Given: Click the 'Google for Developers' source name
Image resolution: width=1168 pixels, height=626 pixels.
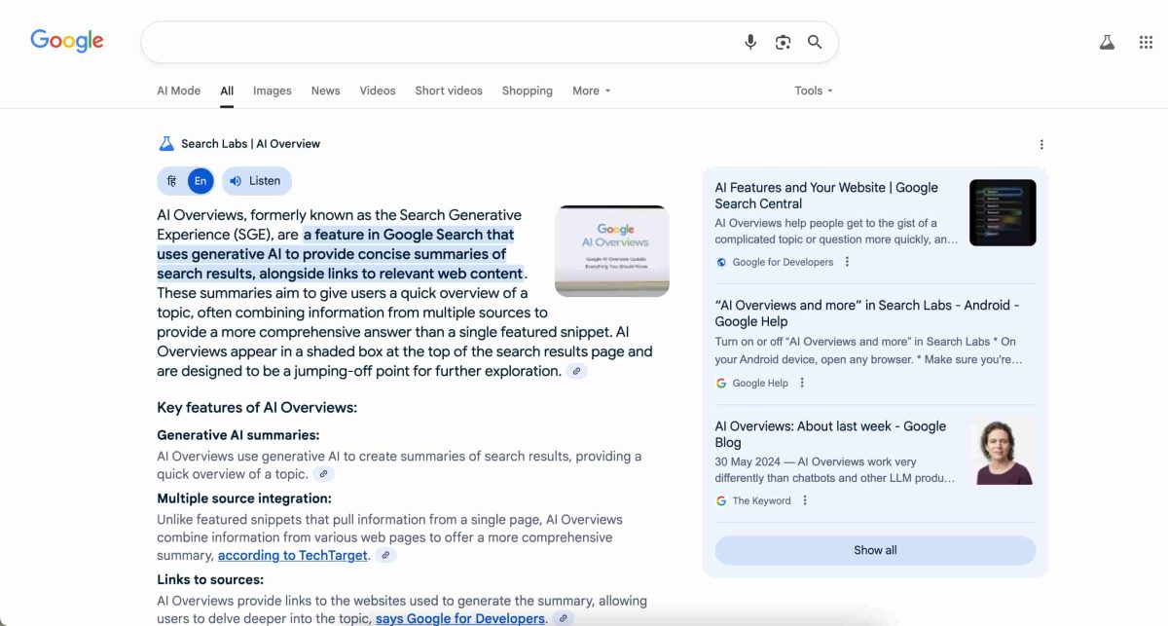Looking at the screenshot, I should point(783,262).
